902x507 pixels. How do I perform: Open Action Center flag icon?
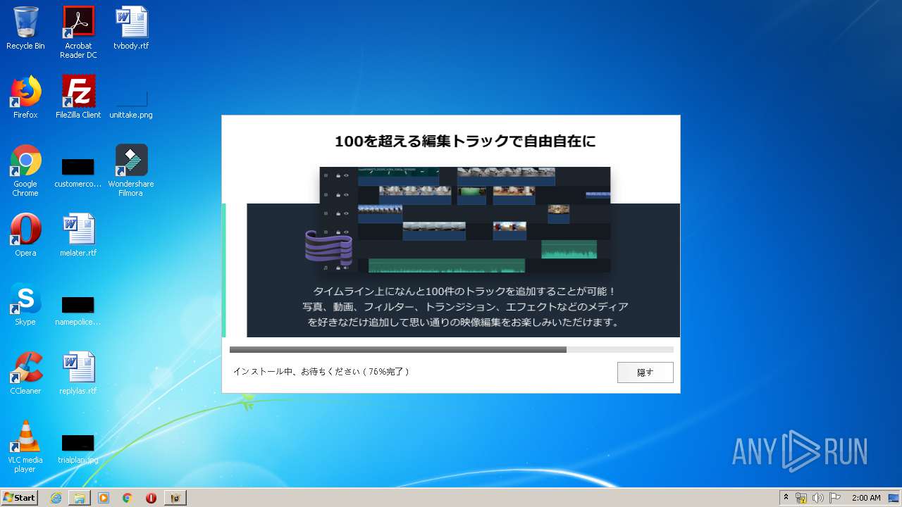click(835, 498)
